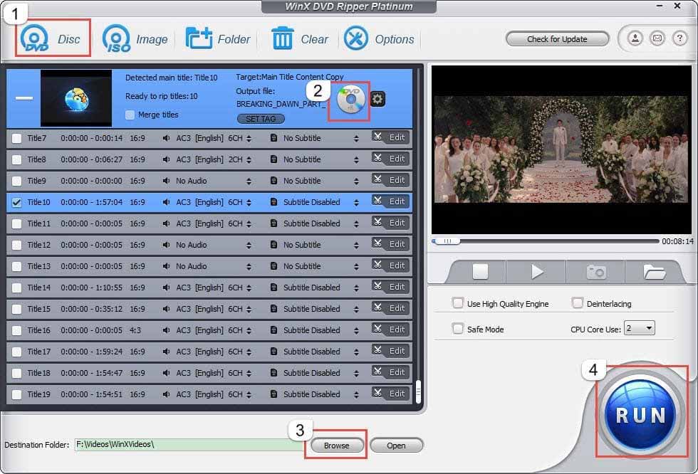Open CPU Core Use dropdown
The height and width of the screenshot is (474, 698).
[x=640, y=328]
